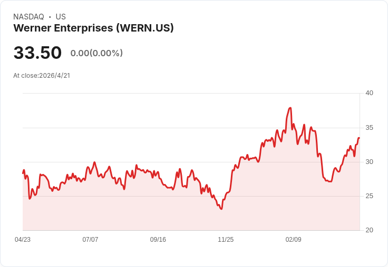Click the At close 2026/4/21 date text
This screenshot has width=388, height=267.
pyautogui.click(x=42, y=76)
